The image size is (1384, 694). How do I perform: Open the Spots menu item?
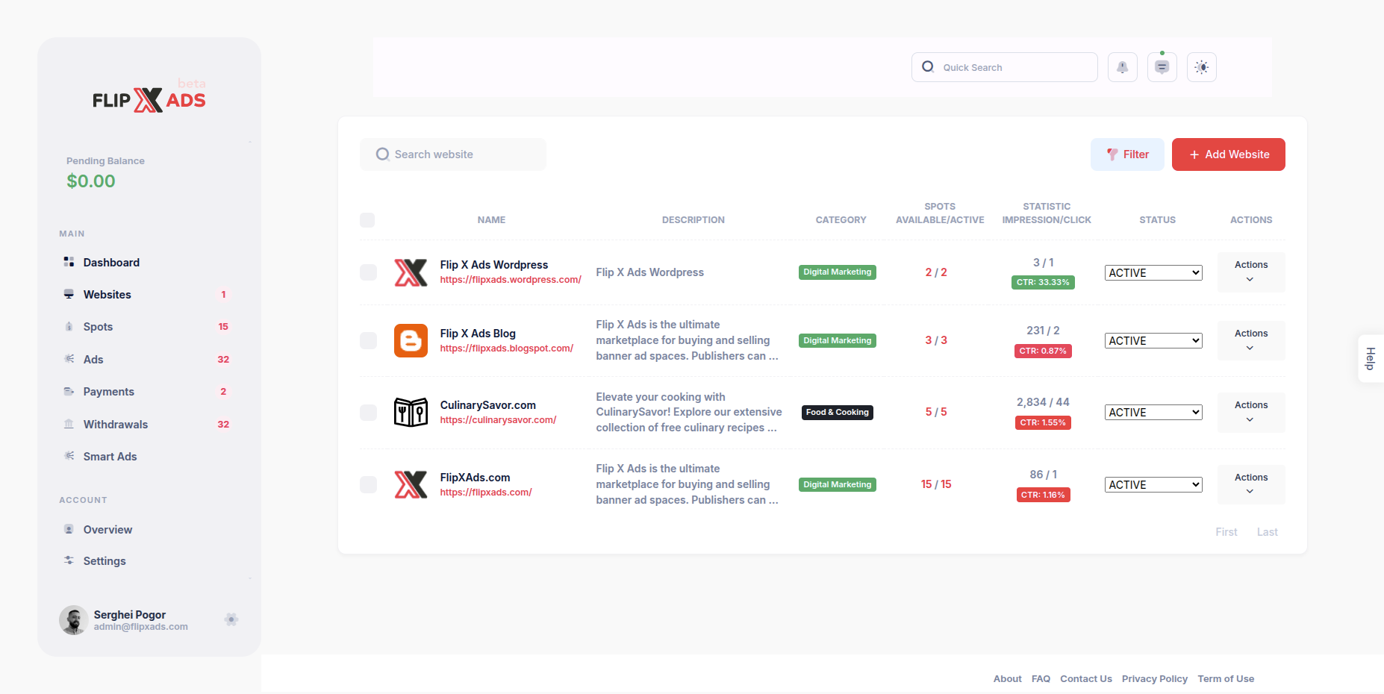pyautogui.click(x=149, y=326)
